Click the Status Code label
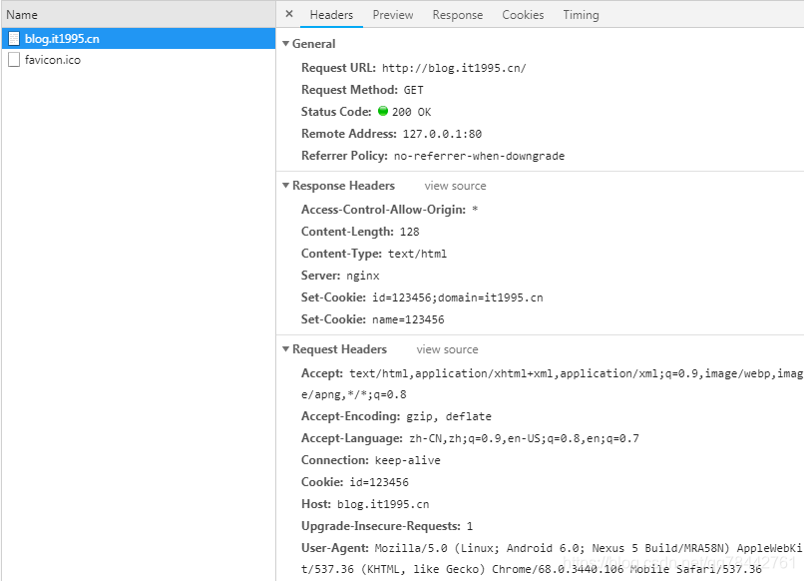This screenshot has width=804, height=581. click(x=336, y=112)
